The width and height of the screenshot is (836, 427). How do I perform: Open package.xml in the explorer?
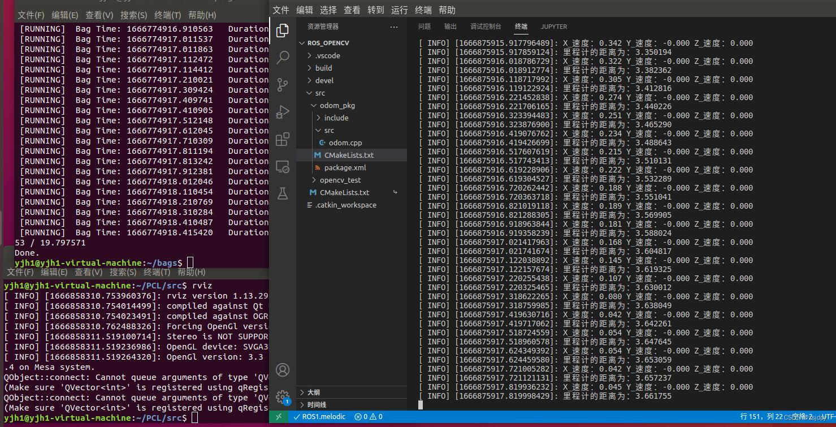[x=345, y=167]
